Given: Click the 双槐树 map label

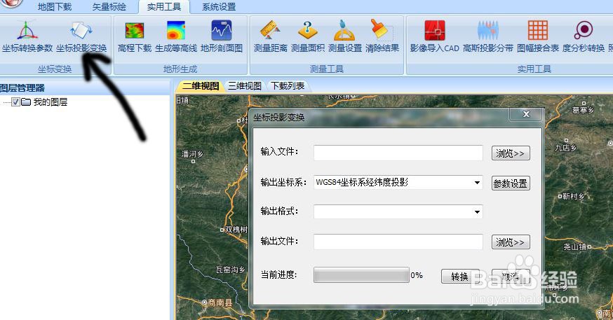Looking at the screenshot, I should 236,230.
